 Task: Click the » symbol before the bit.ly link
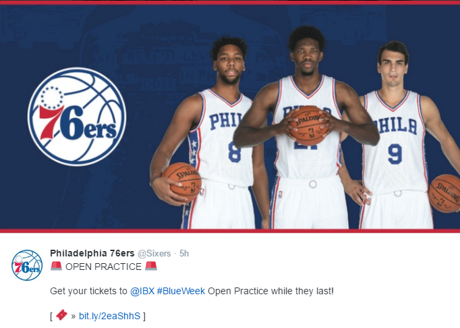(74, 317)
